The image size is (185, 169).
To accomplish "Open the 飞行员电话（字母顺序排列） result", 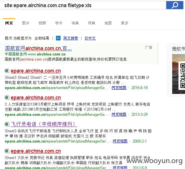I will pos(44,124).
